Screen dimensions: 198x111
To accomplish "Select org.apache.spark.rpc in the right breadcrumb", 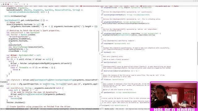I will point(163,6).
